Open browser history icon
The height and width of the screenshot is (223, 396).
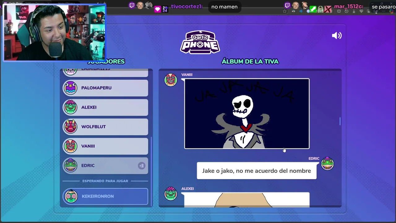click(346, 11)
